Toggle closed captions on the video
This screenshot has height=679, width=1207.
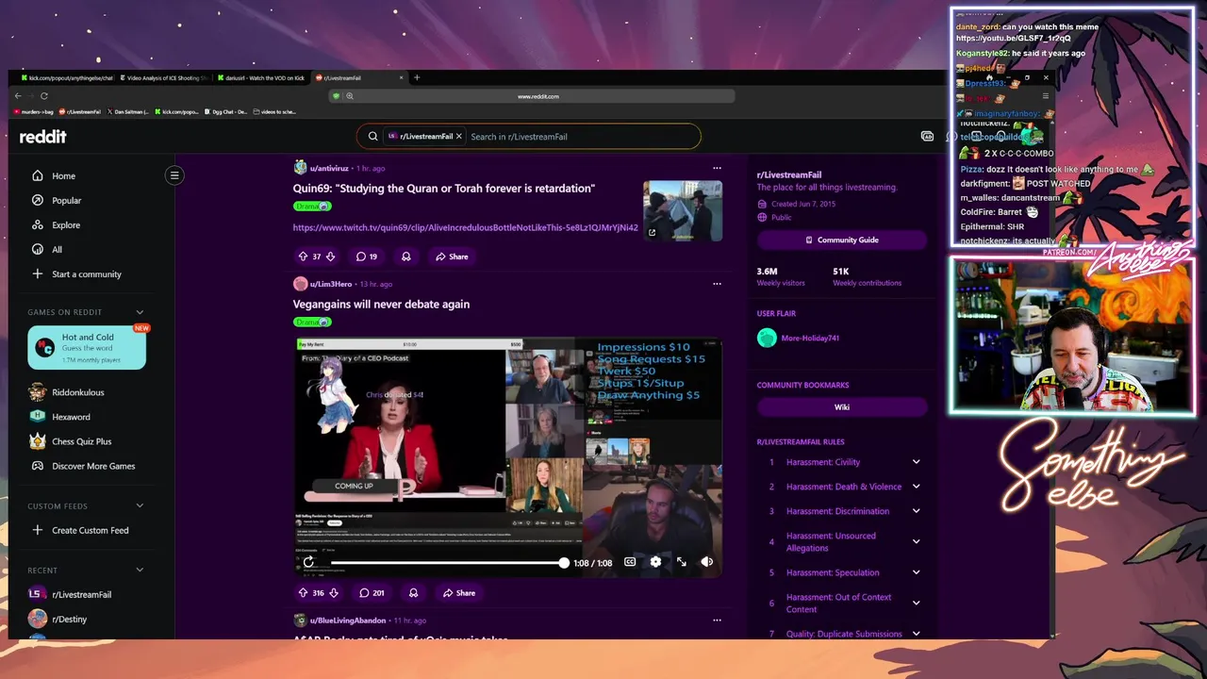[x=630, y=562]
